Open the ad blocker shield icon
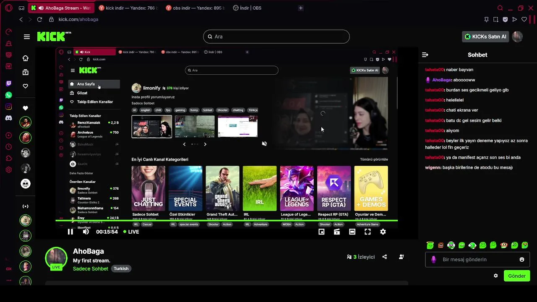The image size is (537, 302). tap(505, 19)
